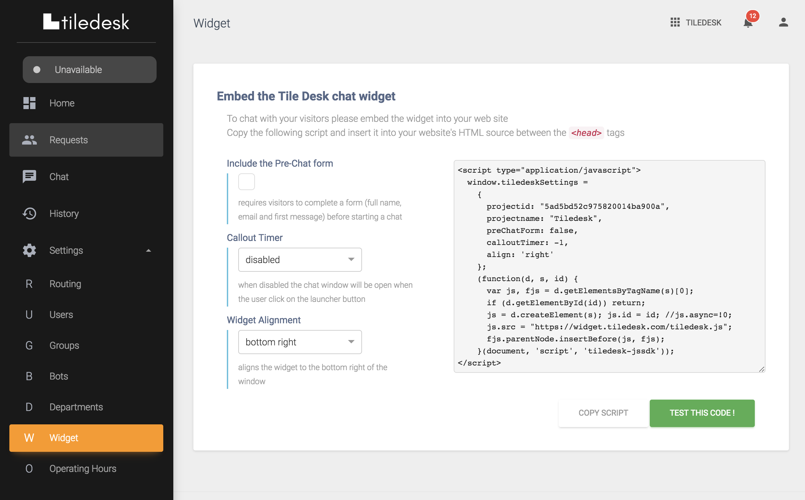The width and height of the screenshot is (805, 500).
Task: Click the History clock icon
Action: 29,214
